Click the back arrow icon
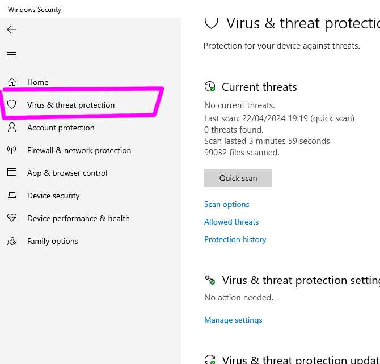The width and height of the screenshot is (380, 364). click(x=11, y=29)
